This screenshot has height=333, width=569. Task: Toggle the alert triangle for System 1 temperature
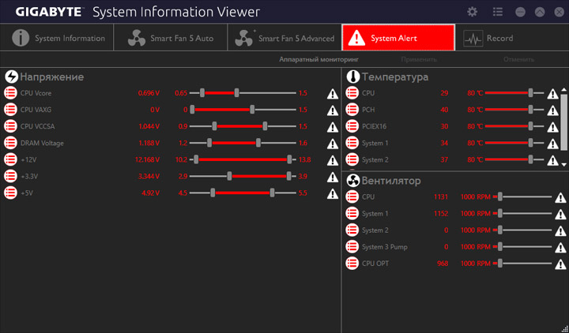[x=552, y=144]
